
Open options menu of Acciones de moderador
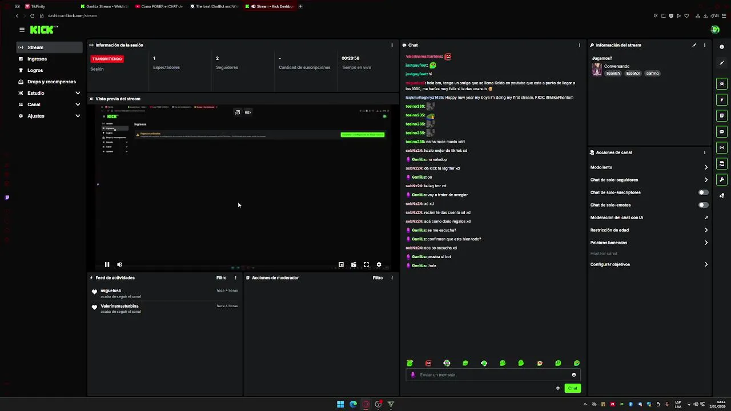(x=392, y=278)
